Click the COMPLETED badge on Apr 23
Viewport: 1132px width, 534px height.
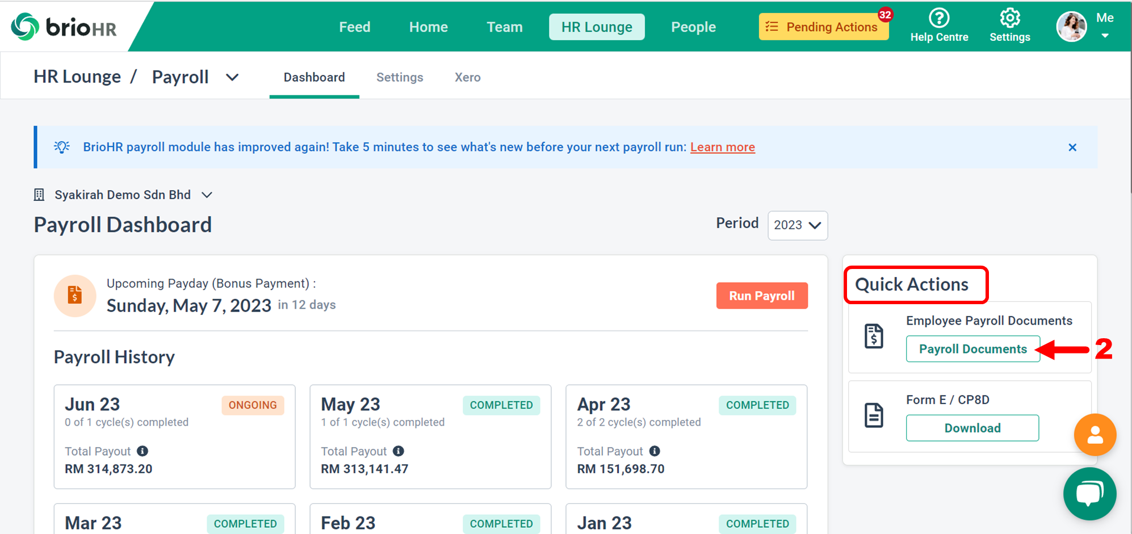757,405
